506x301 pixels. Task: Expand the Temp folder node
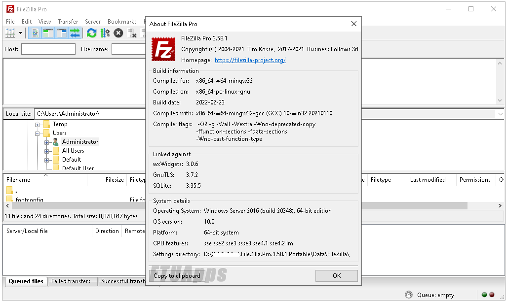37,125
